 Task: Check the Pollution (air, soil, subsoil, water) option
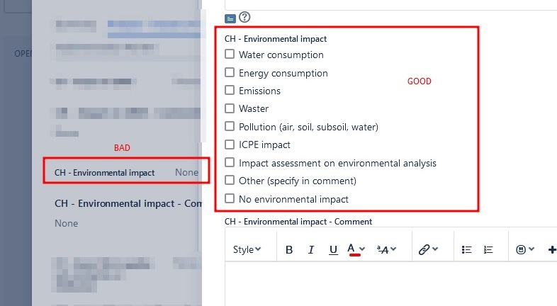click(x=230, y=126)
